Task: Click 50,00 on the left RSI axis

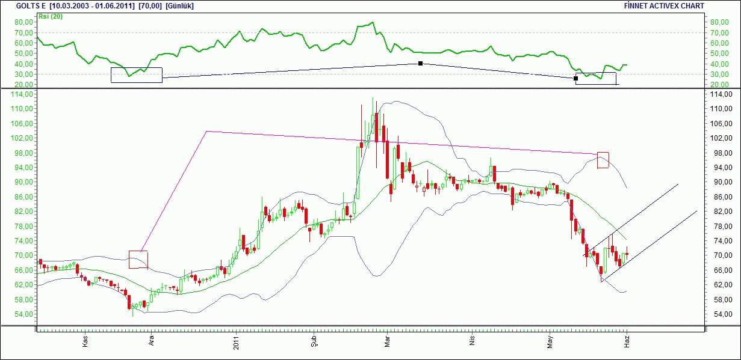Action: 23,53
